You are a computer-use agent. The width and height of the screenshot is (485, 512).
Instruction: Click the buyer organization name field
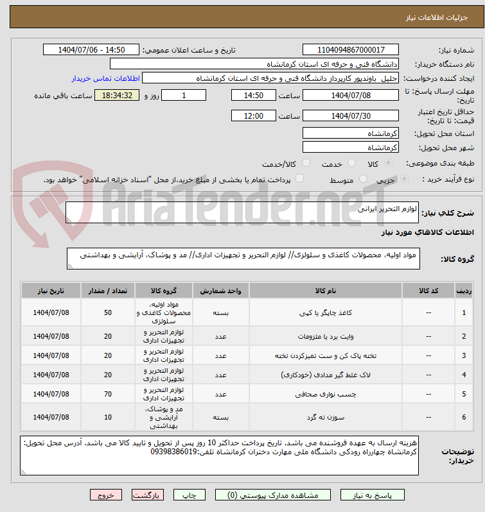tap(254, 64)
